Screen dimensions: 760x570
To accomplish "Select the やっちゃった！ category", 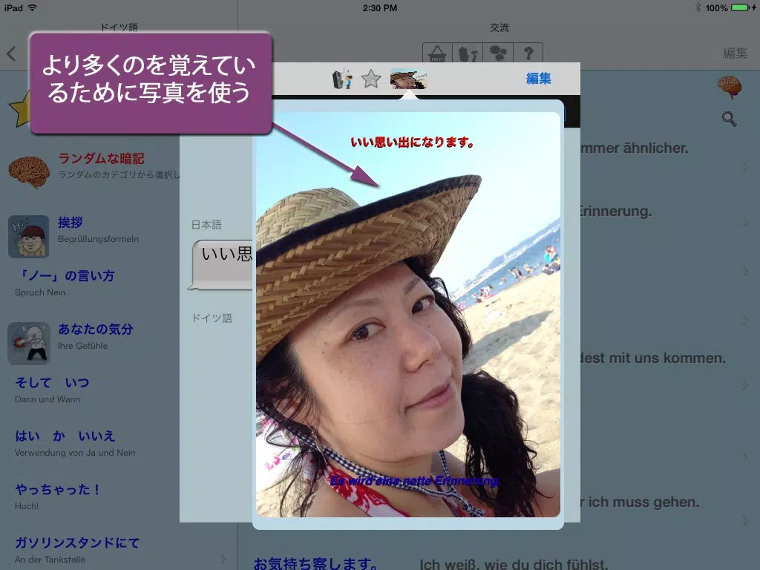I will click(57, 489).
